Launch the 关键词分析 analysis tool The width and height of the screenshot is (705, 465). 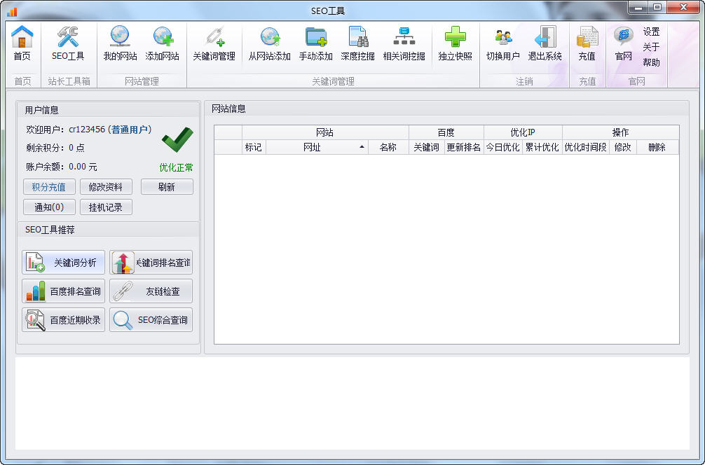click(x=62, y=262)
